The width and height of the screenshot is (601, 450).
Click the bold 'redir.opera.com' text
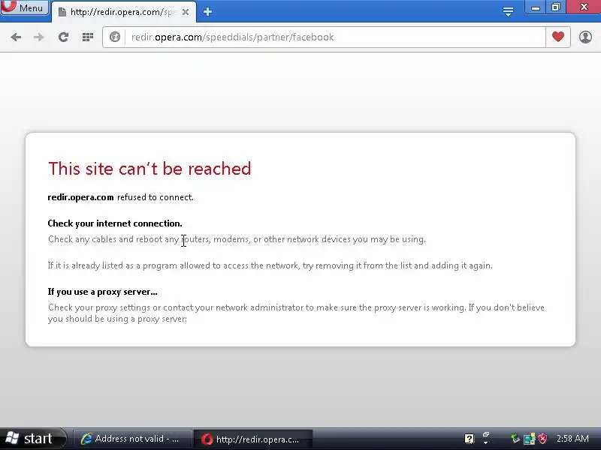80,197
